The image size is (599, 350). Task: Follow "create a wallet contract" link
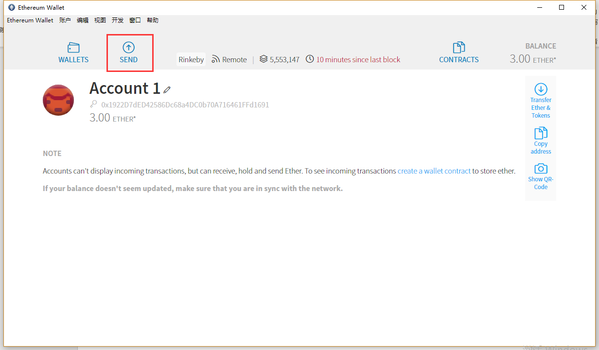click(434, 171)
